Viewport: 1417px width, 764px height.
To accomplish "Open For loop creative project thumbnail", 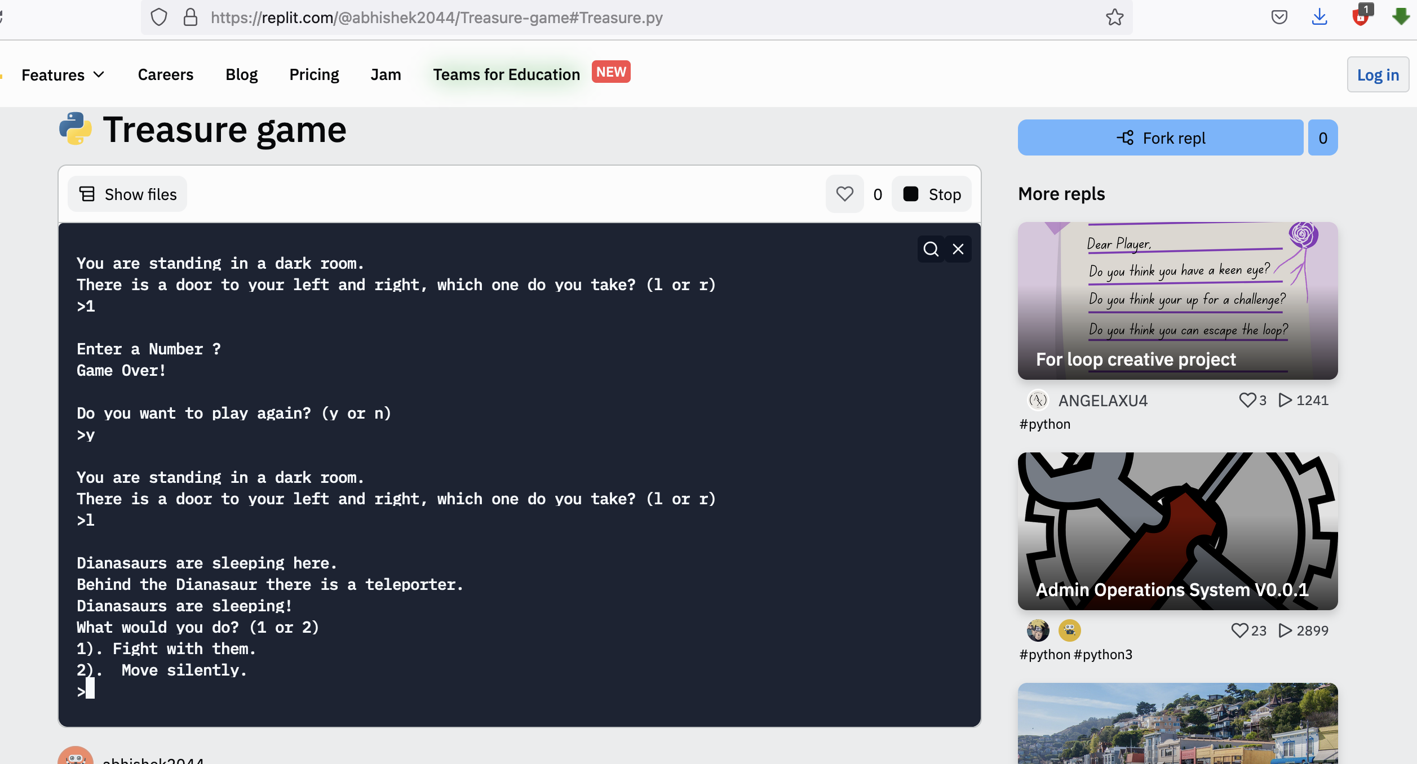I will click(x=1177, y=300).
